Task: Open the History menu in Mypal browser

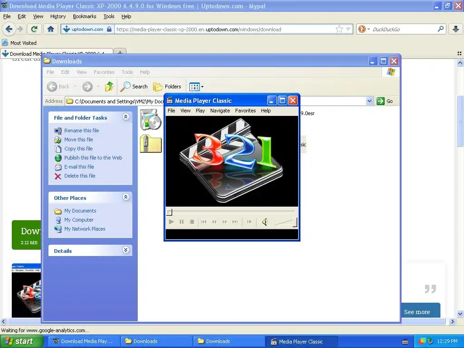Action: coord(58,16)
